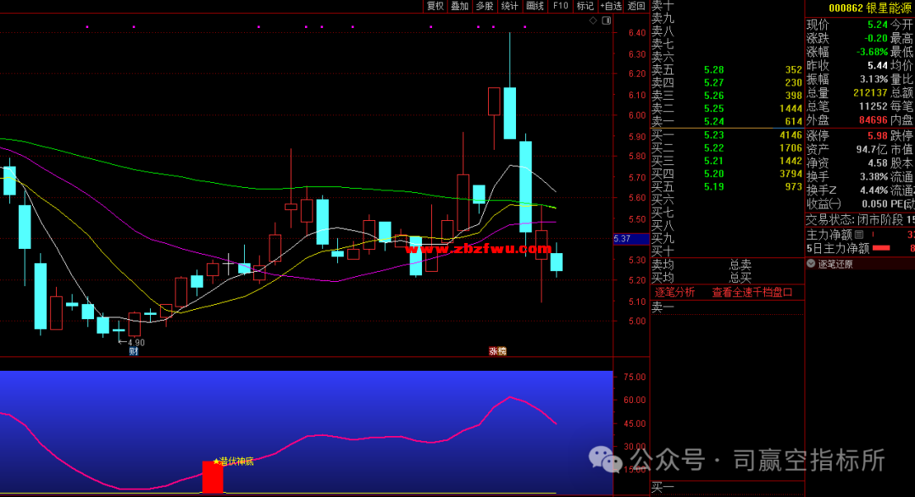Open F10 company information

pyautogui.click(x=560, y=6)
